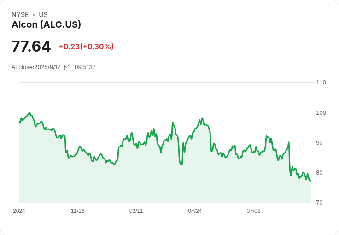This screenshot has width=339, height=235.
Task: Open the Alcon (ALC.US) stock title
Action: click(46, 25)
